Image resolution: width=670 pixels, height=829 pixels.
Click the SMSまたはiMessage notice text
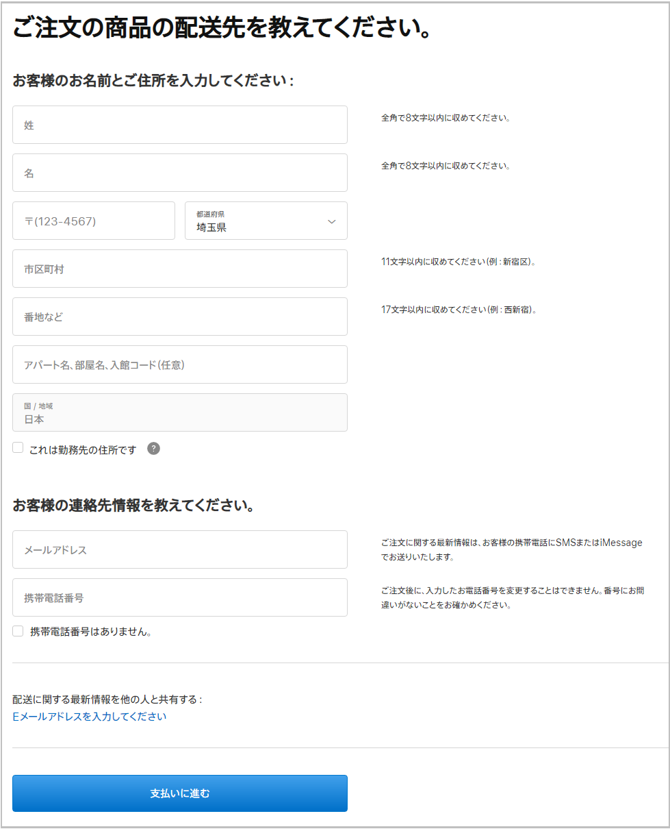tap(512, 549)
